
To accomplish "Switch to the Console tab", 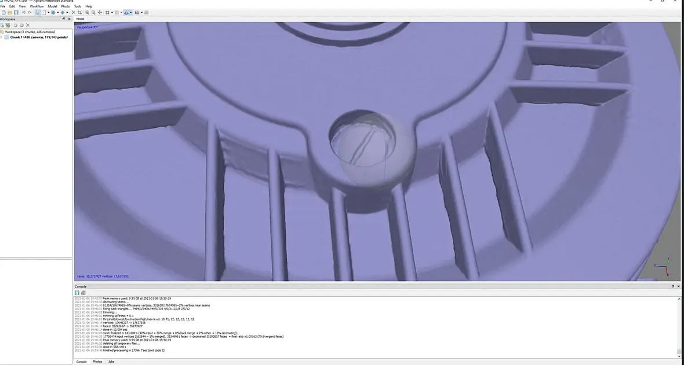I will (x=82, y=362).
